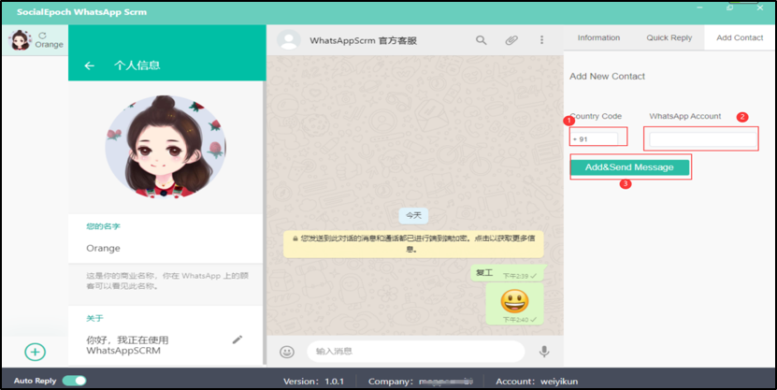777x390 pixels.
Task: Open the WhatsAppScrm 官方客服 contact avatar
Action: [288, 40]
